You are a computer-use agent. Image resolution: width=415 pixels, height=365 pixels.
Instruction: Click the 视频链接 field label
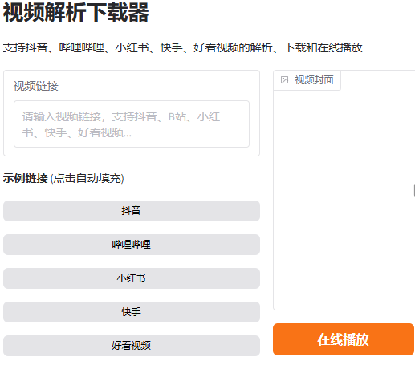(x=36, y=86)
